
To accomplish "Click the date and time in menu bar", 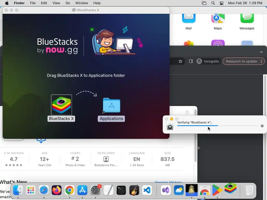I will coord(245,3).
